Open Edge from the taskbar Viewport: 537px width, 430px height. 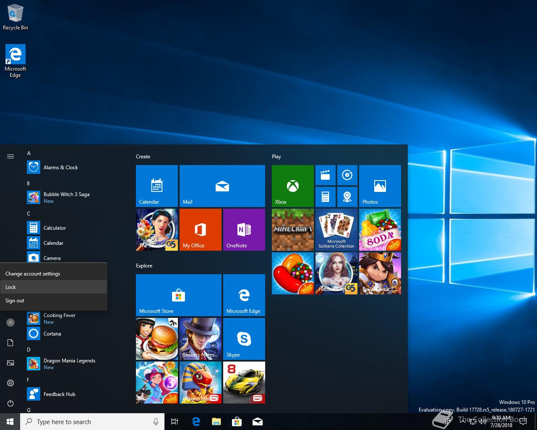[196, 422]
